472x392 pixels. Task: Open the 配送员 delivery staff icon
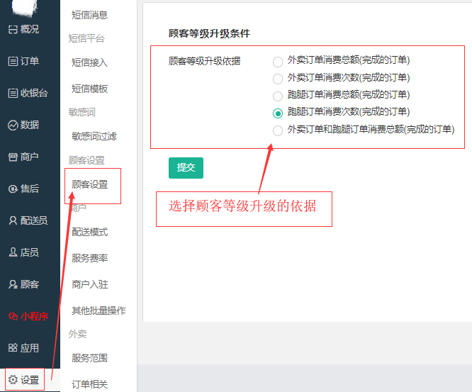point(13,220)
